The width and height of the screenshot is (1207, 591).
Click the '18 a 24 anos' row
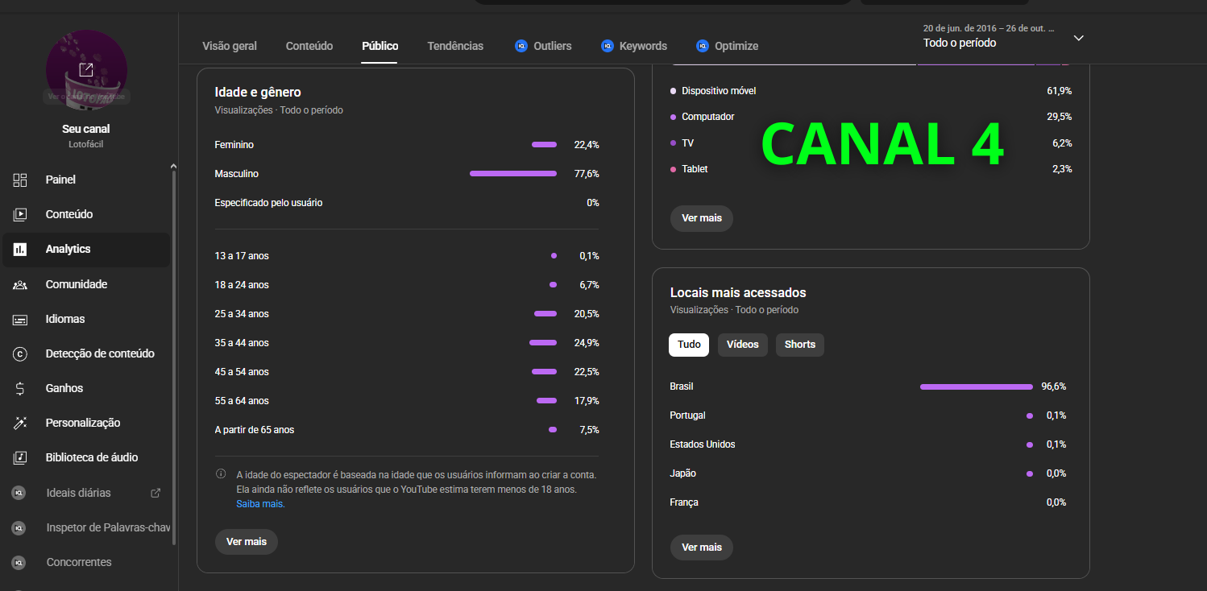click(407, 285)
